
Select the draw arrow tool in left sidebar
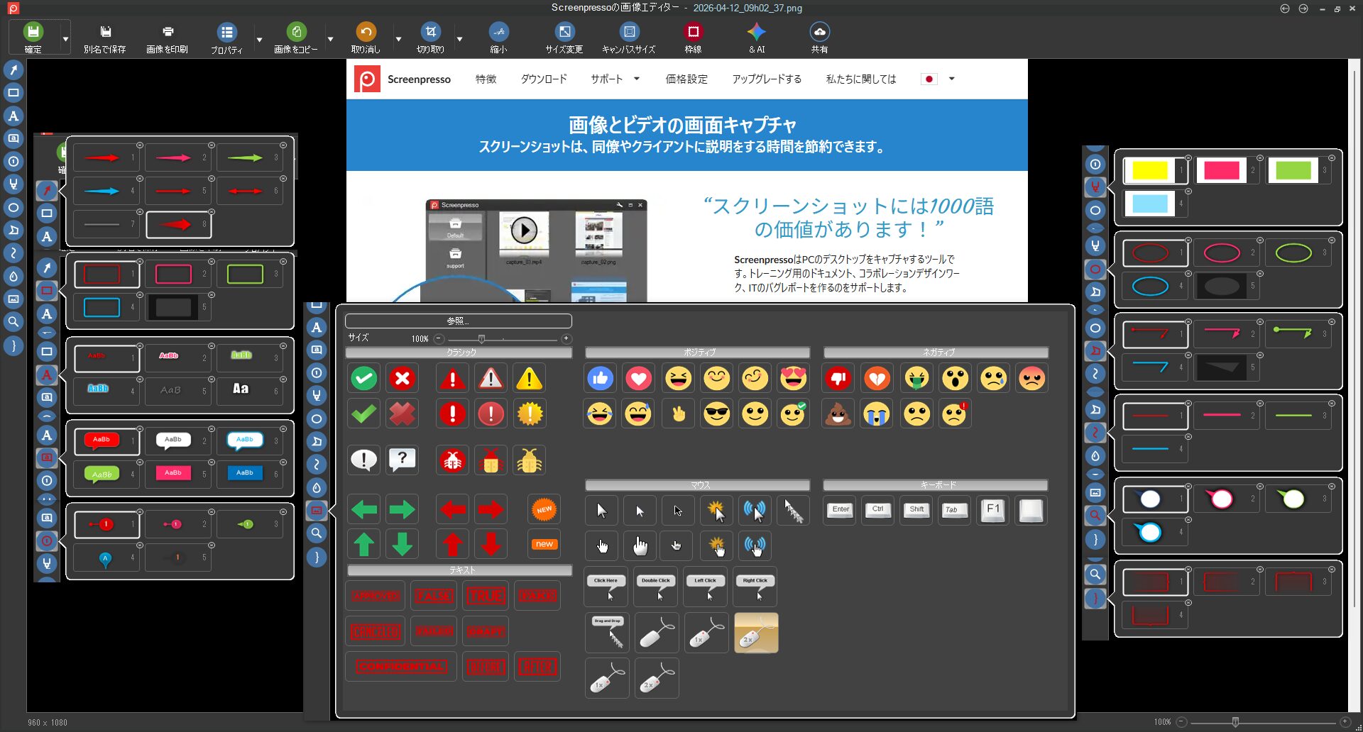coord(13,70)
